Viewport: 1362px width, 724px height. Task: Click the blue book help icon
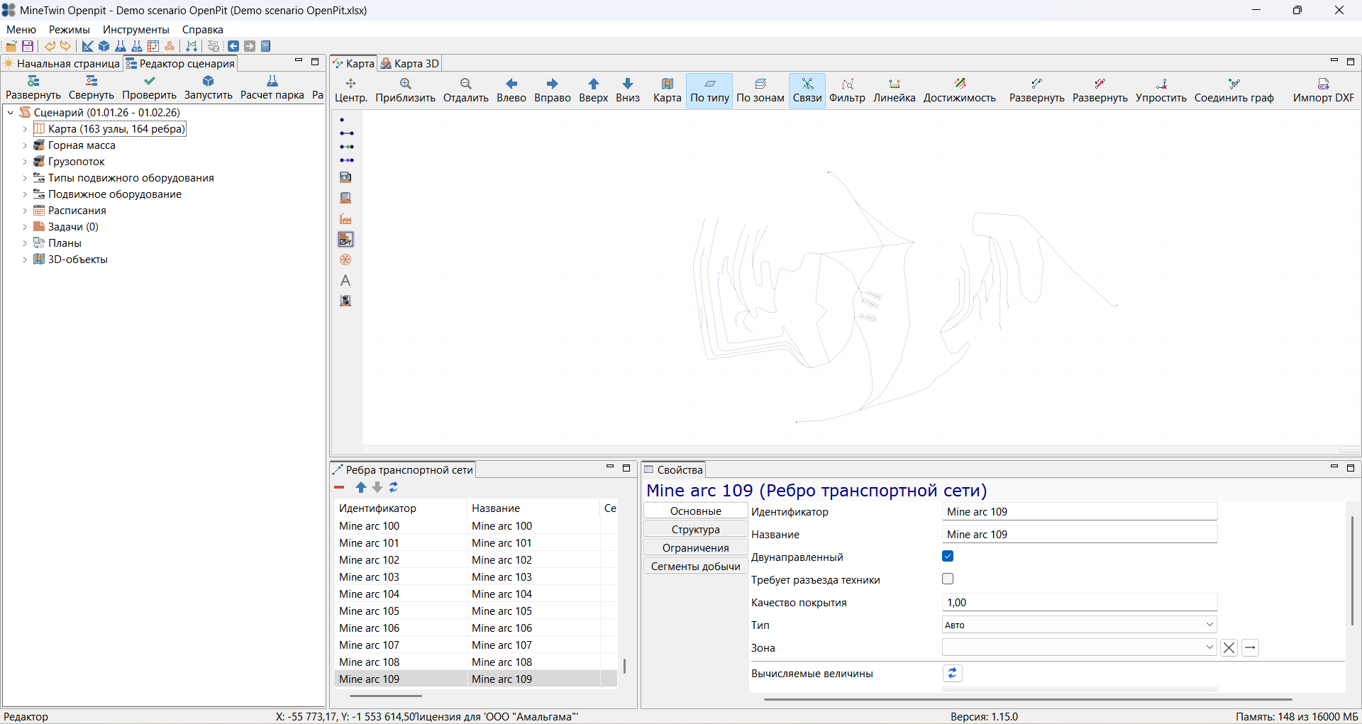coord(266,46)
